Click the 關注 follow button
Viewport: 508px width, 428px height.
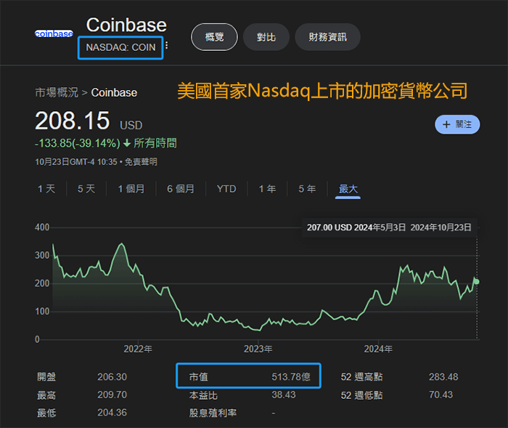click(x=457, y=124)
